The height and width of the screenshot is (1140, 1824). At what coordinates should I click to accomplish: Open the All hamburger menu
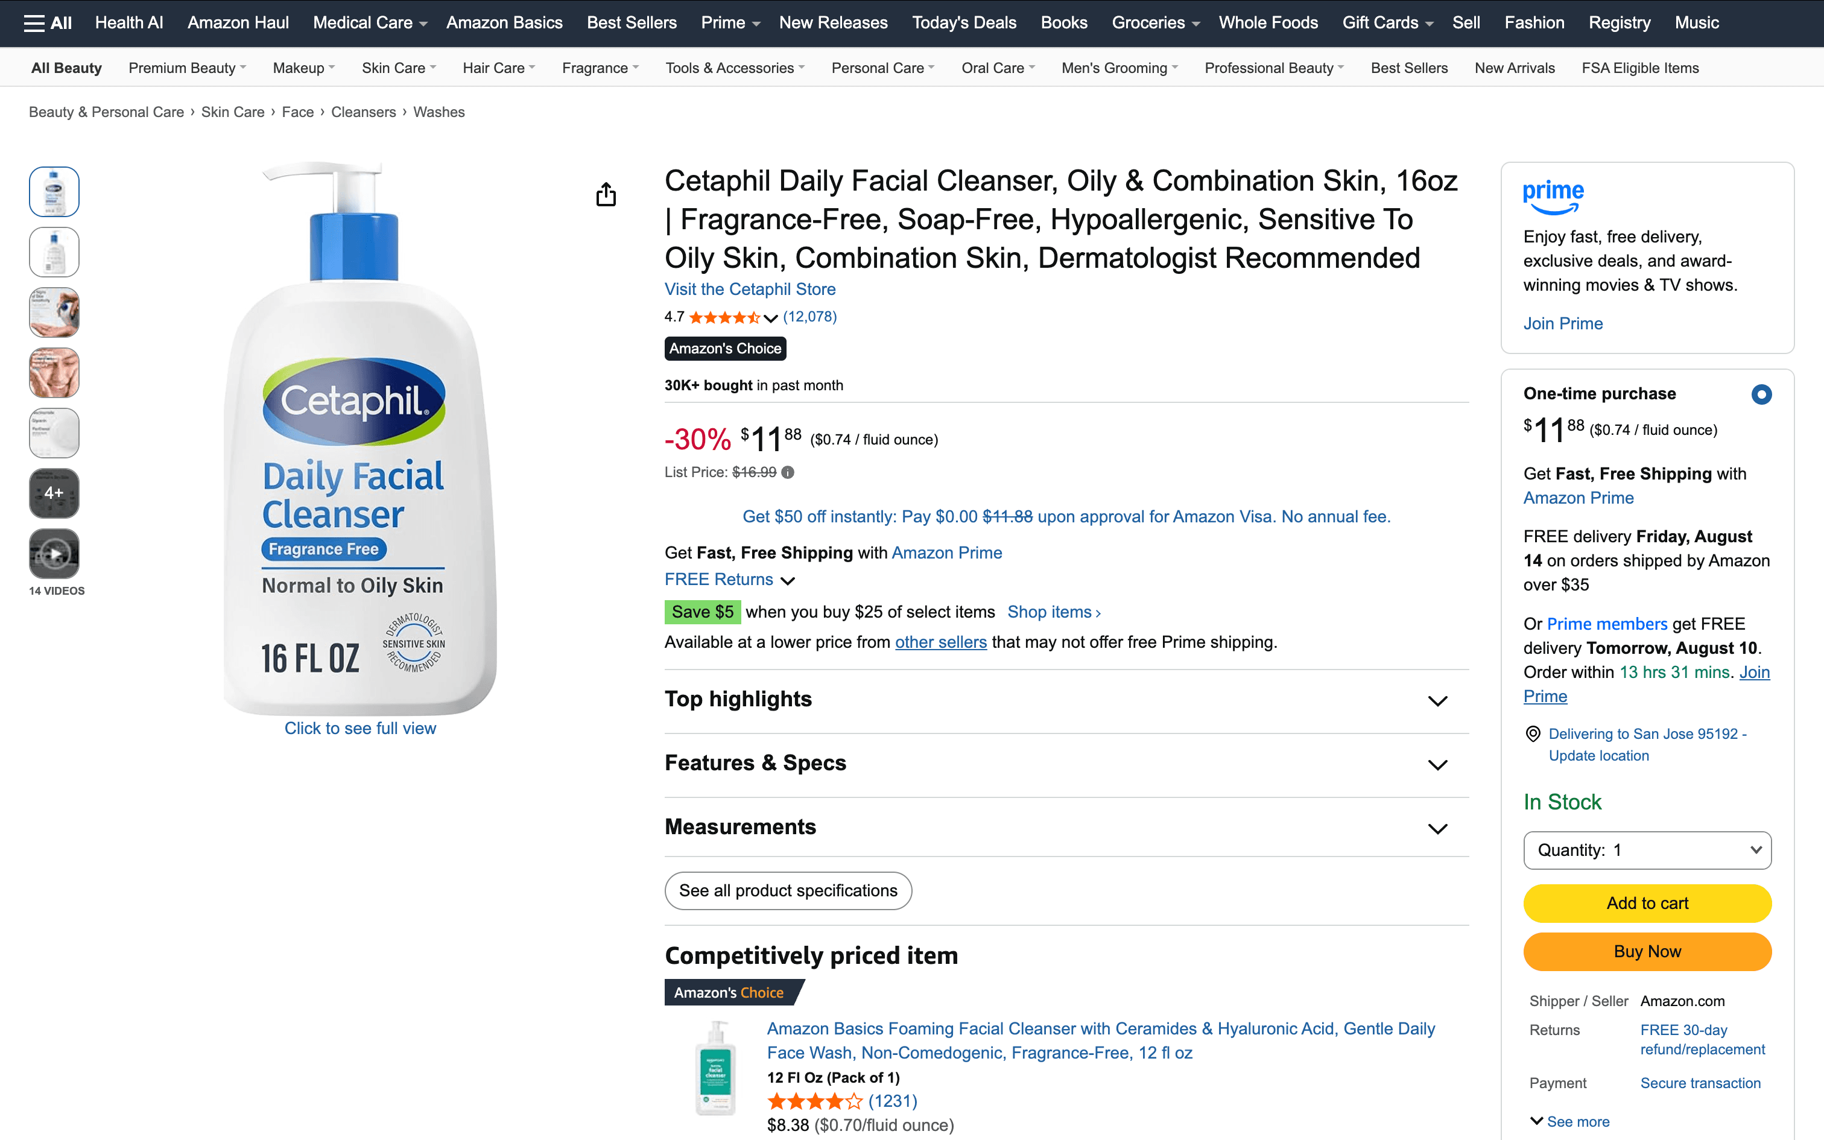[48, 23]
